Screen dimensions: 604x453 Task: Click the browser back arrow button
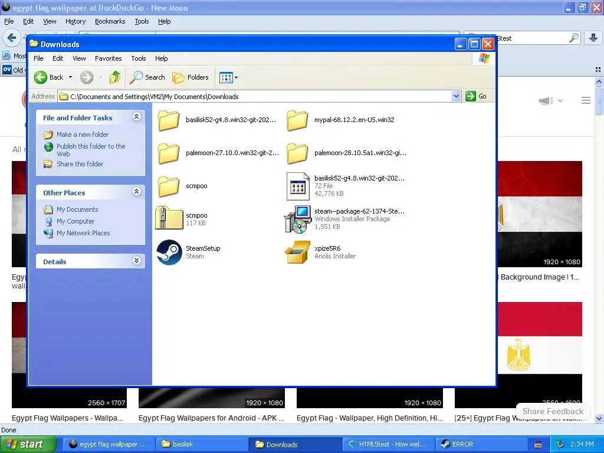pos(12,38)
